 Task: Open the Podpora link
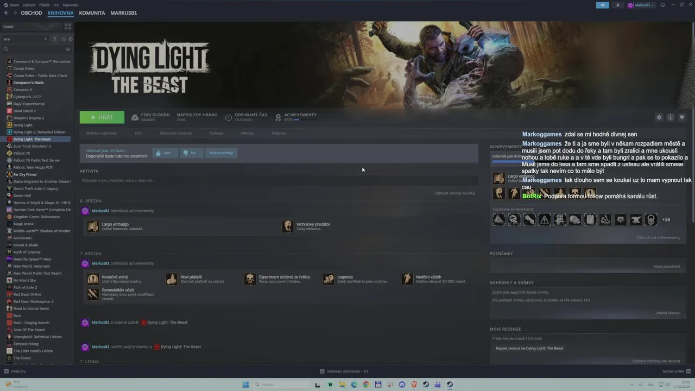coord(279,133)
